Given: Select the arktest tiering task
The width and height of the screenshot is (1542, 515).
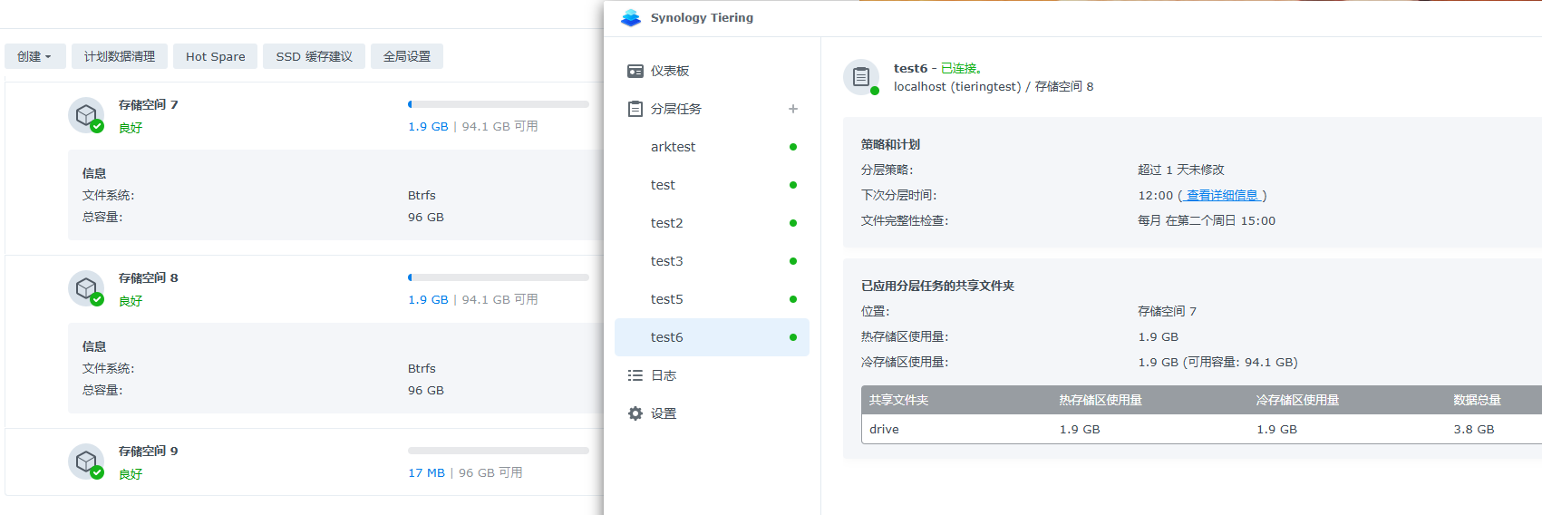Looking at the screenshot, I should pyautogui.click(x=673, y=147).
